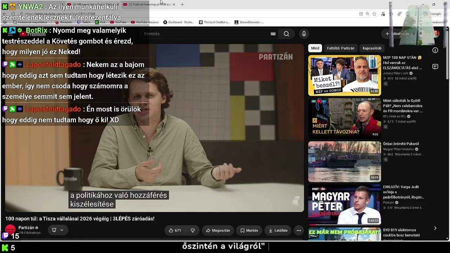Open the StreamElements bookmark
450x253 pixels.
[x=249, y=22]
